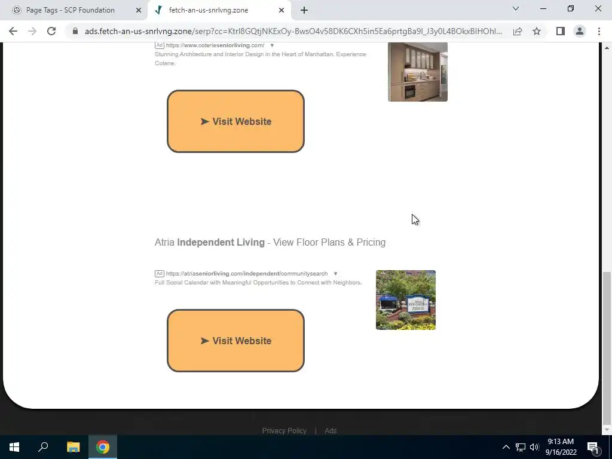Click the browser forward arrow
Image resolution: width=612 pixels, height=459 pixels.
[32, 31]
